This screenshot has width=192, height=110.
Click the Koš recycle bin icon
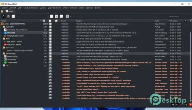coord(4,65)
